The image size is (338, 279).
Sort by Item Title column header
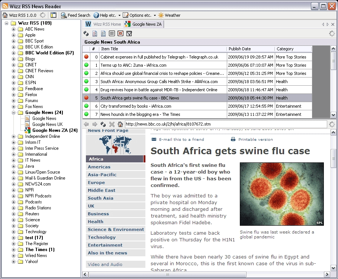163,49
